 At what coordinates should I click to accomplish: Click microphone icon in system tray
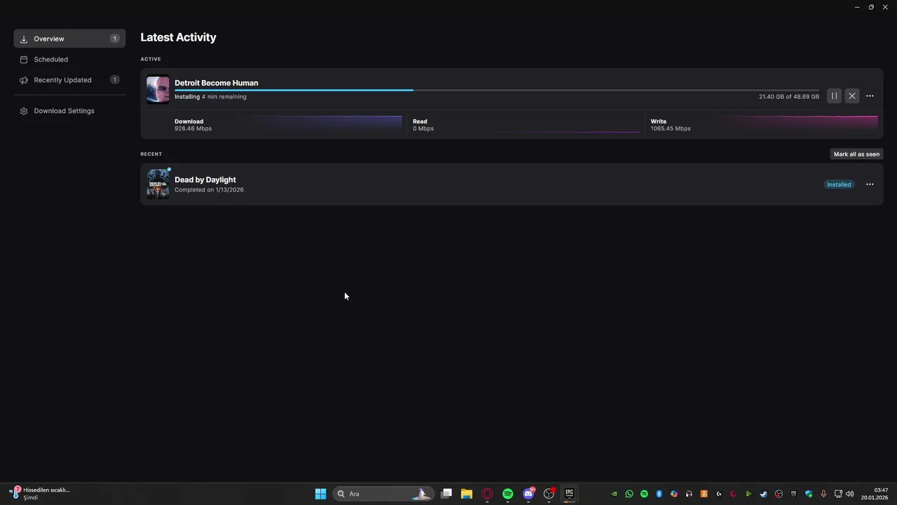[x=823, y=494]
